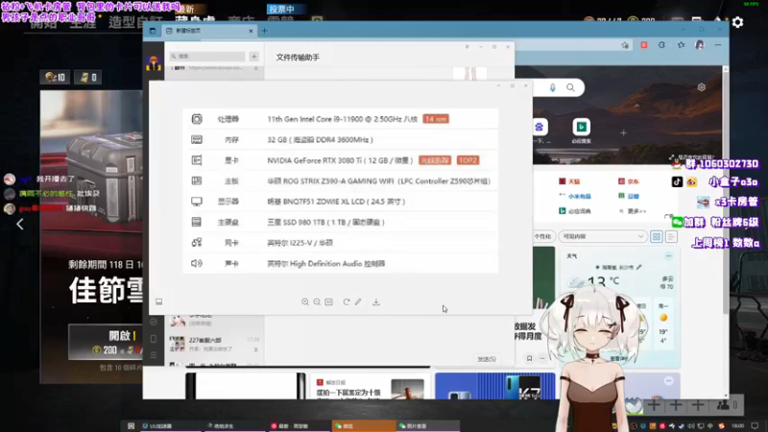Open the 227 group chat in WeChat list

pos(214,344)
